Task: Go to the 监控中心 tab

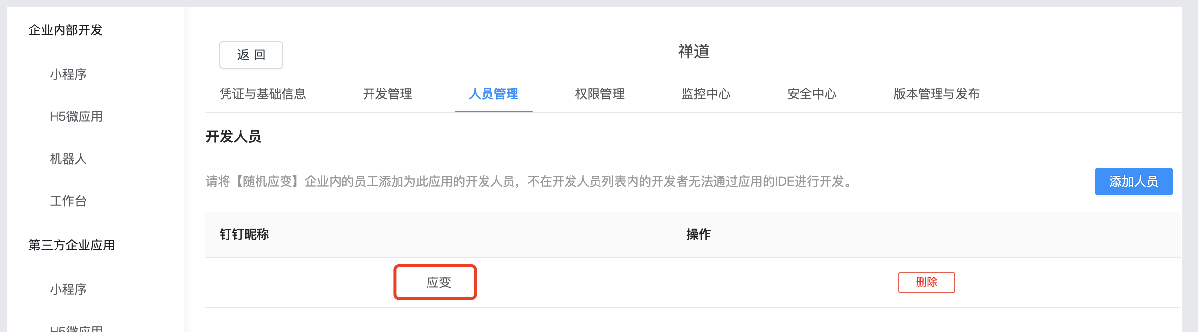Action: (x=706, y=94)
